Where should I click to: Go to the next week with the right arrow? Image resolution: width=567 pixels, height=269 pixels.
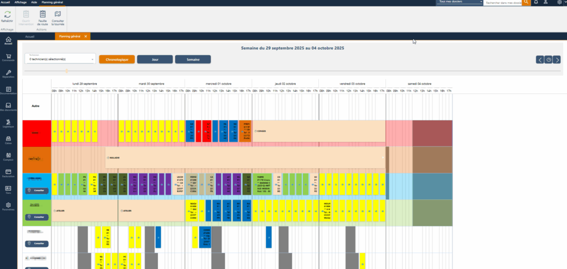click(557, 60)
